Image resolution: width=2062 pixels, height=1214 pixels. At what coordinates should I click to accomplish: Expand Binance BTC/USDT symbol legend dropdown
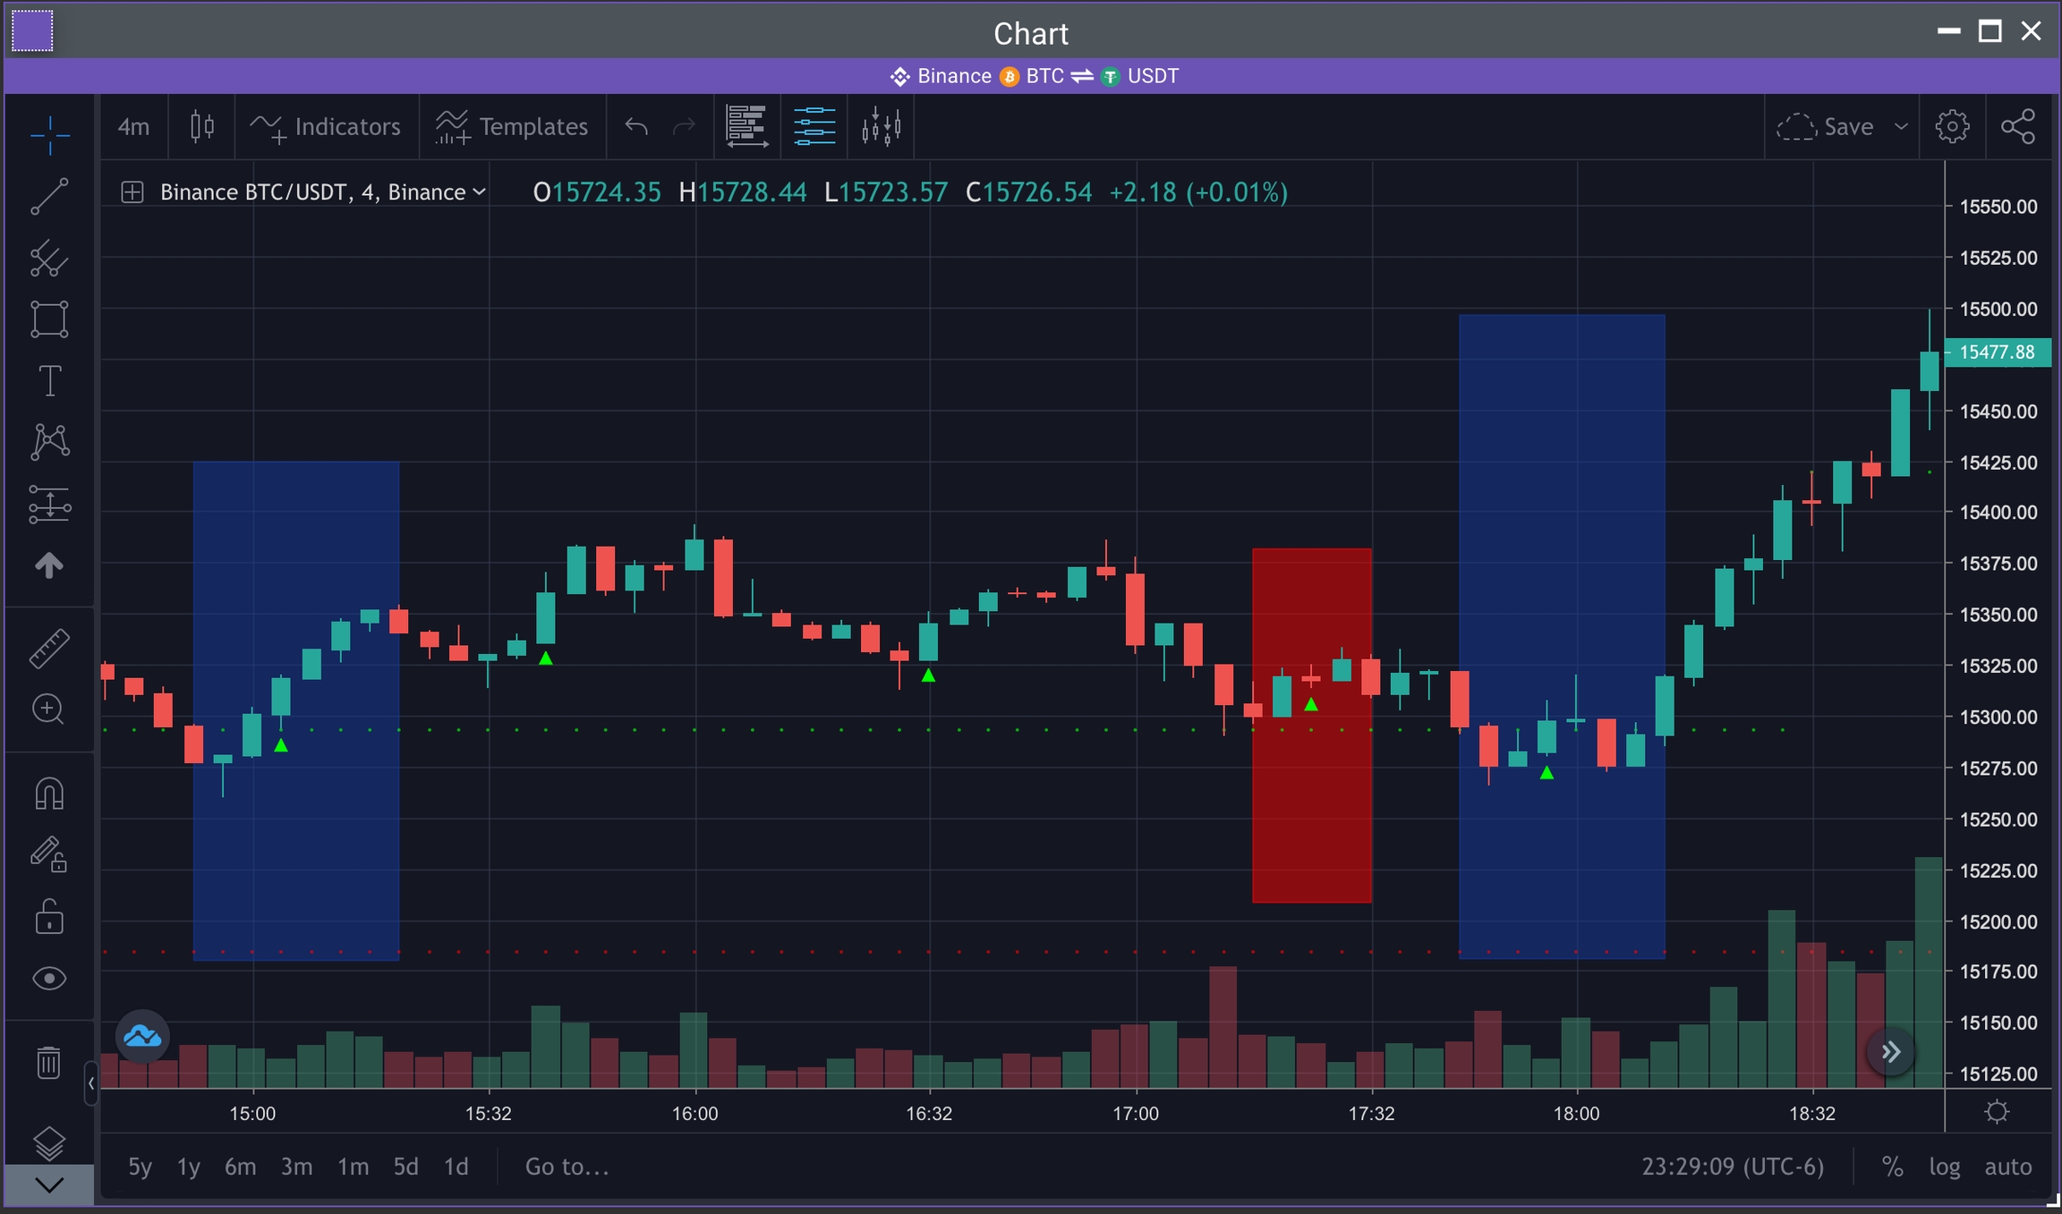tap(479, 192)
